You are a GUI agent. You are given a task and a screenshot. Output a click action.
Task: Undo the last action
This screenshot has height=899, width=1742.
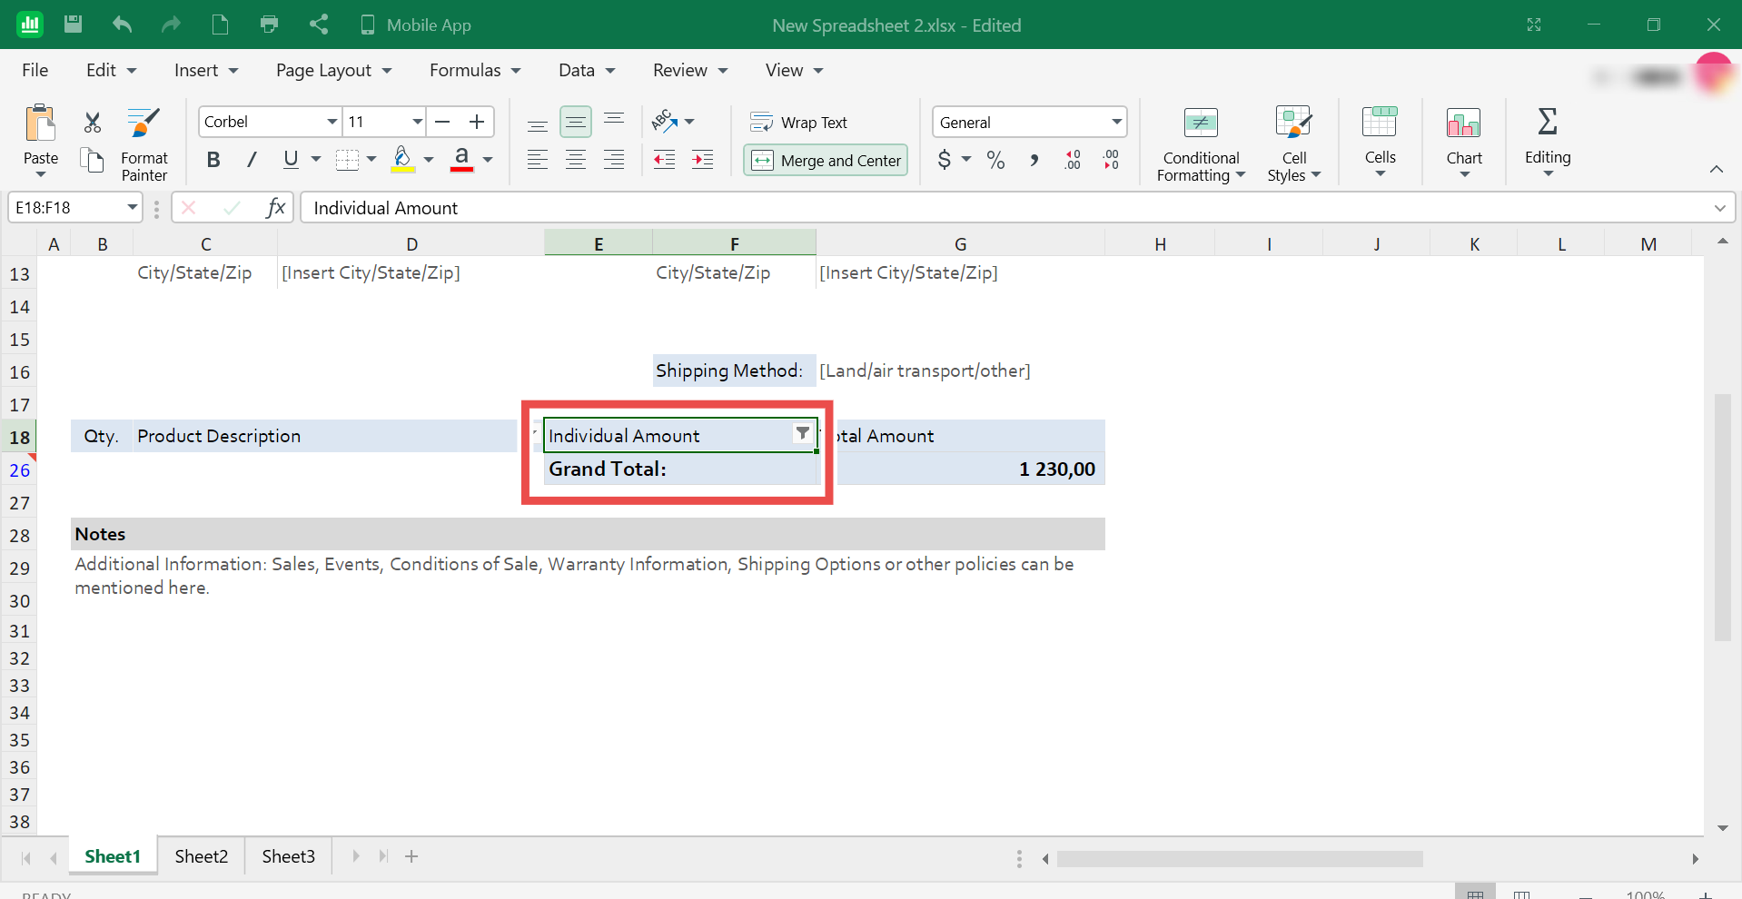point(122,25)
